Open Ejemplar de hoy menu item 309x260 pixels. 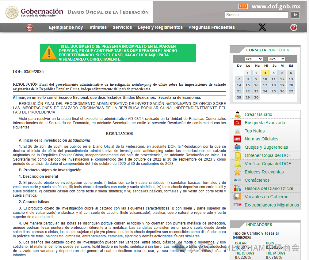pos(66,28)
